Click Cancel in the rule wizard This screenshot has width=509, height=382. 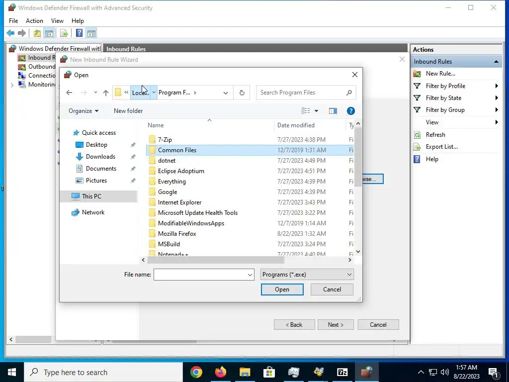click(378, 325)
